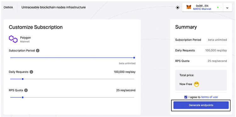236x117 pixels.
Task: Click the green connection status dot
Action: click(218, 7)
